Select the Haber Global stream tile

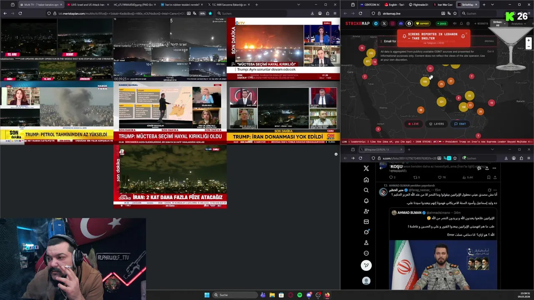tap(170, 112)
